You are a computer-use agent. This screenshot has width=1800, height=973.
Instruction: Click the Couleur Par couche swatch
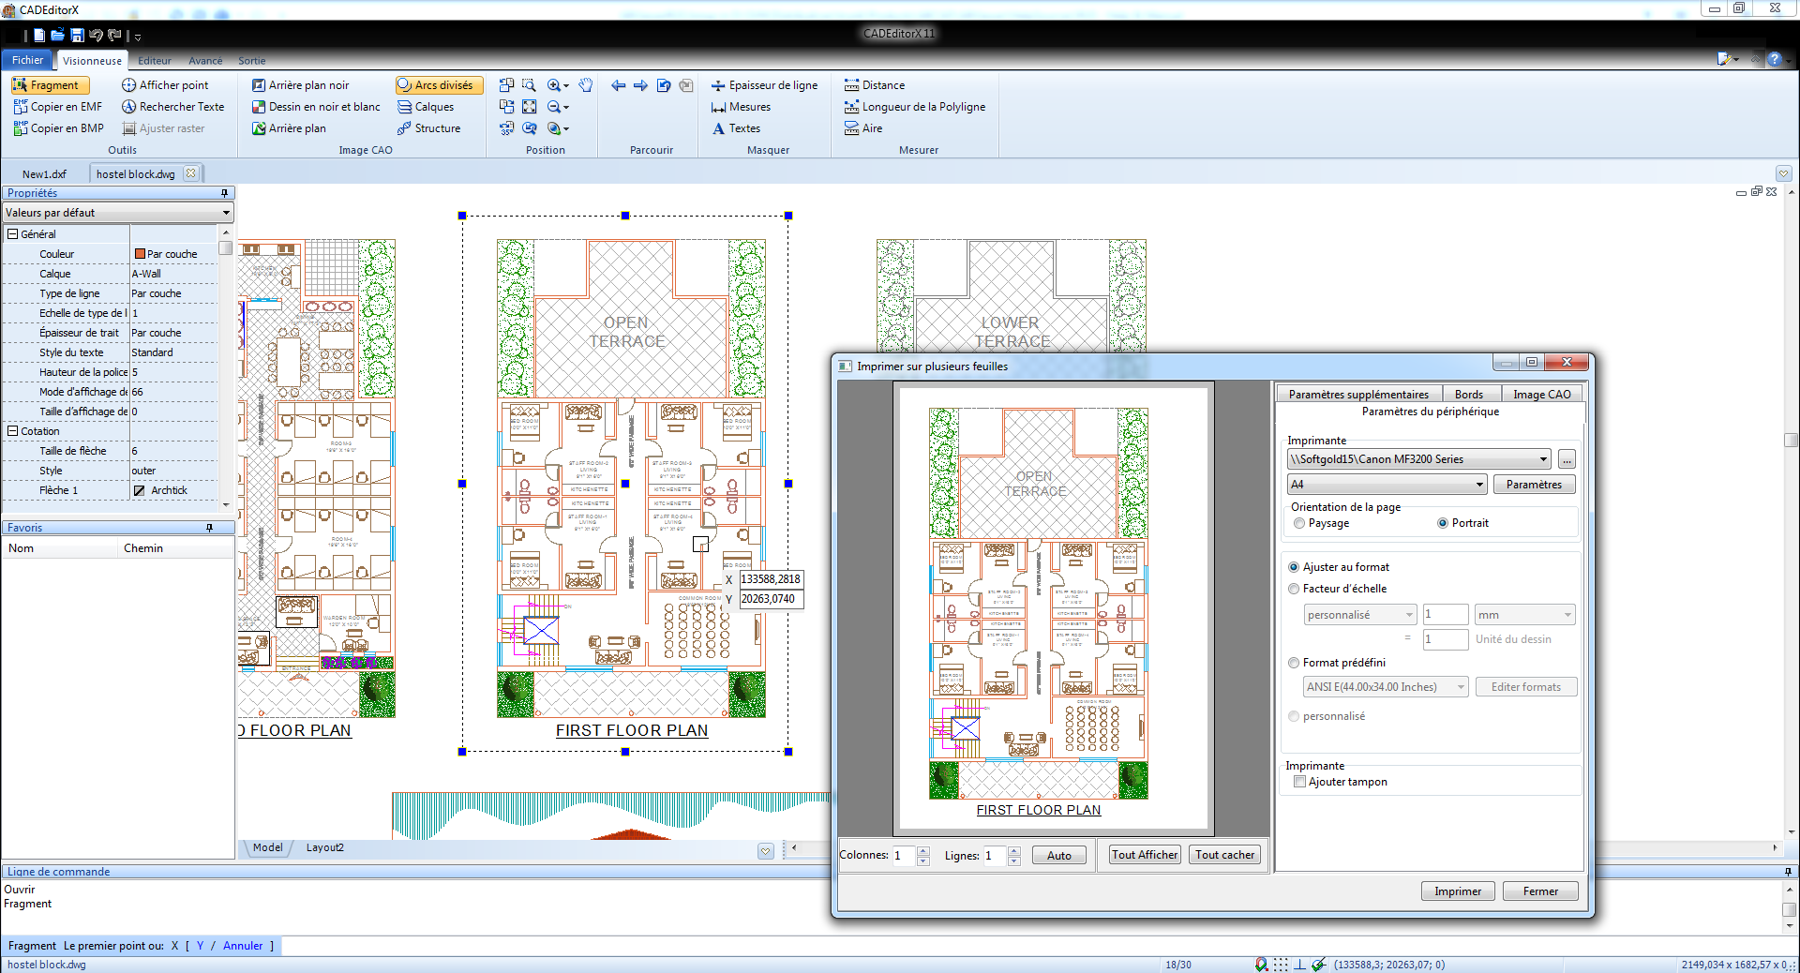140,254
